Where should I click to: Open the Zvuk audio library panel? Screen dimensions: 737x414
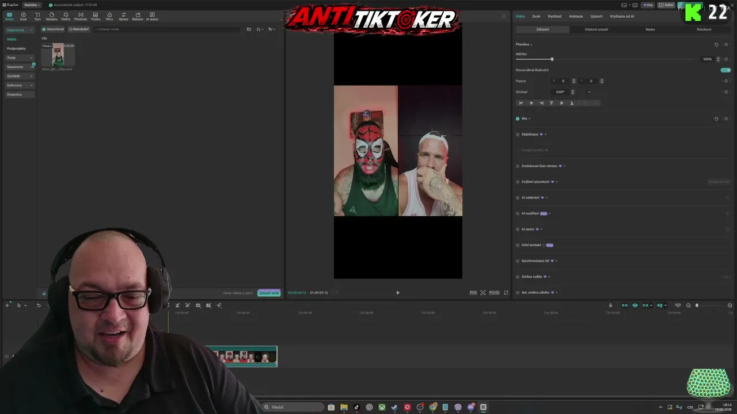click(23, 17)
